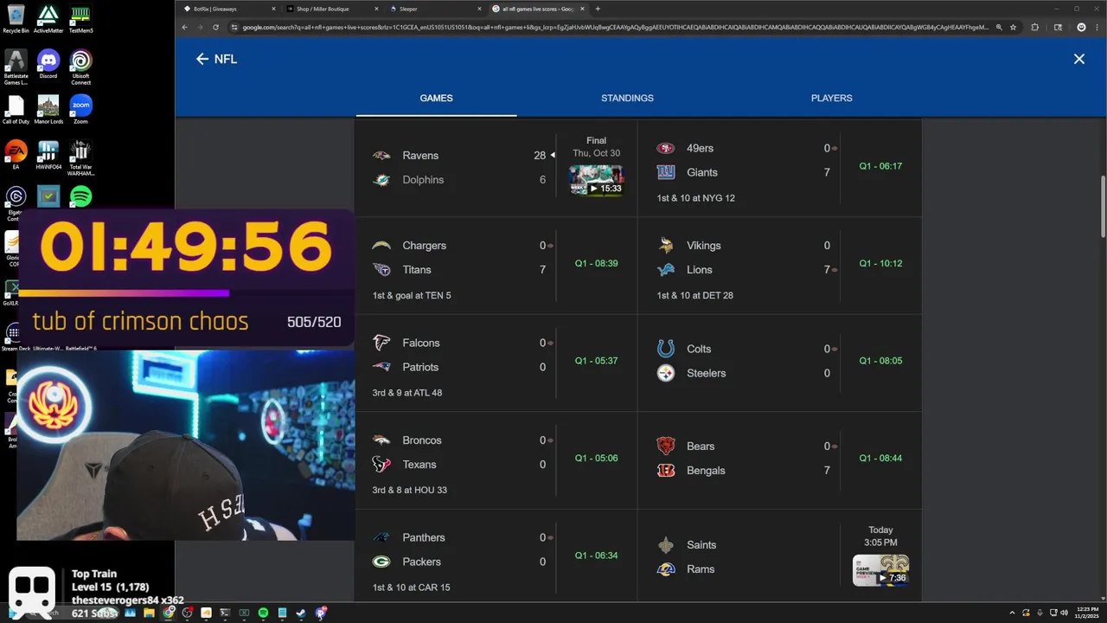This screenshot has height=623, width=1107.
Task: Open the 49ers vs Giants game card
Action: point(779,169)
